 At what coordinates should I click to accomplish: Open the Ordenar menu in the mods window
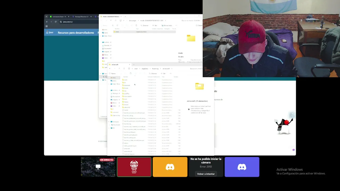(x=145, y=25)
